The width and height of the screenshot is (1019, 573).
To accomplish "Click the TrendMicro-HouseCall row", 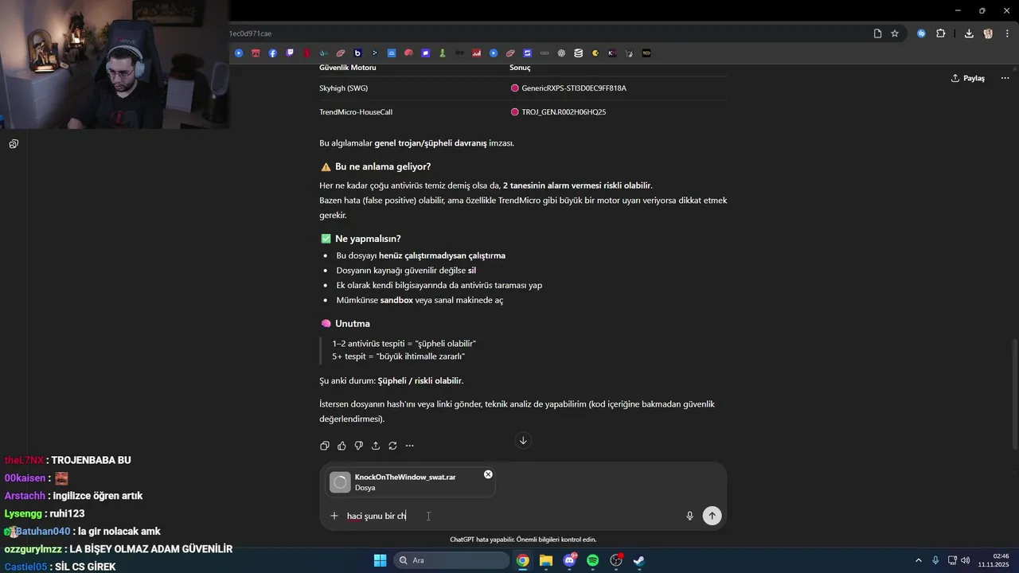I will coord(523,112).
